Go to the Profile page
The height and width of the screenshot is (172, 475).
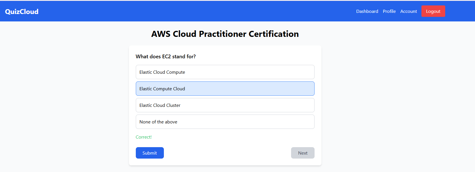pos(389,11)
